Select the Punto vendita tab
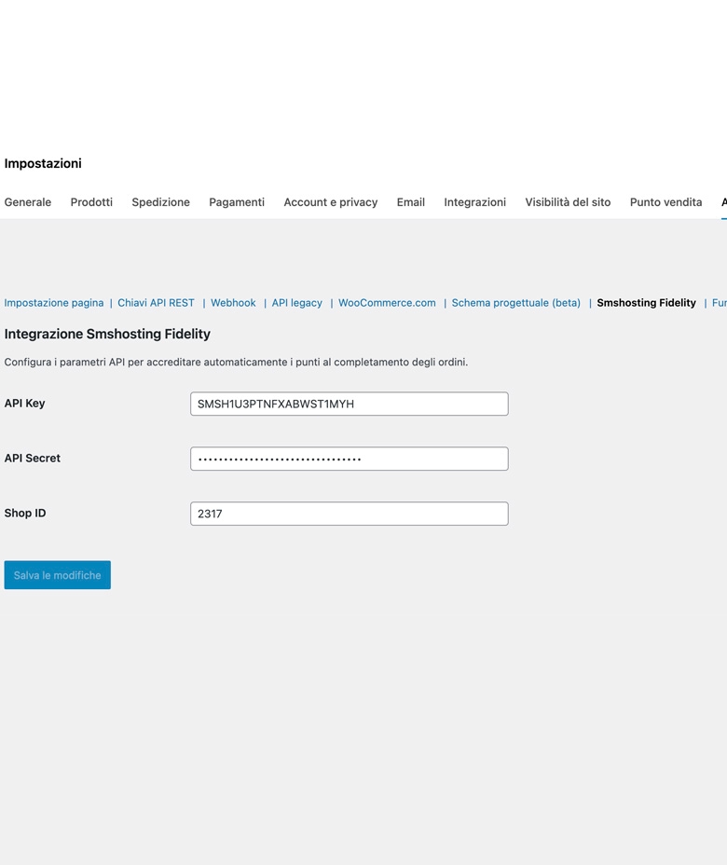This screenshot has width=727, height=865. pyautogui.click(x=665, y=202)
